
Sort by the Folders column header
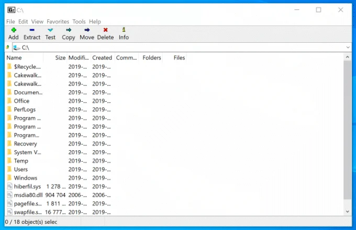coord(151,58)
